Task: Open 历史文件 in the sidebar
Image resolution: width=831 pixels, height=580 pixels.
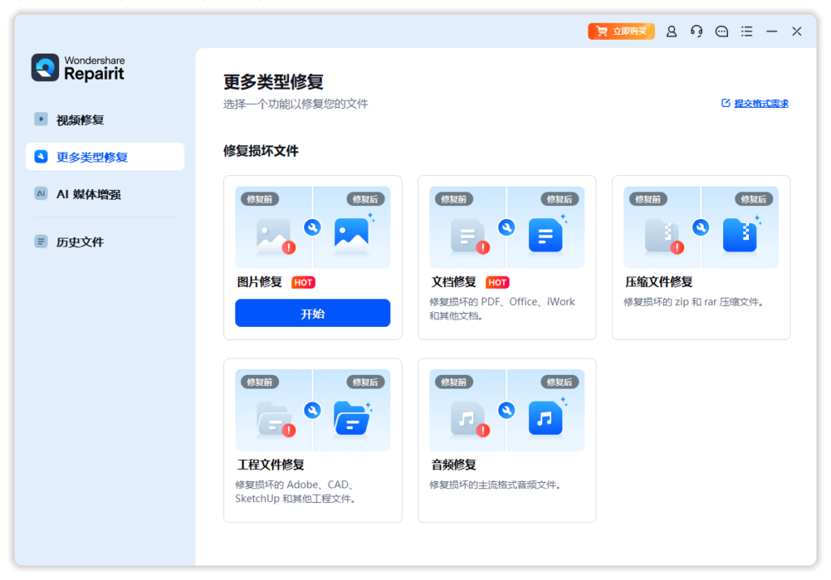Action: click(x=105, y=242)
